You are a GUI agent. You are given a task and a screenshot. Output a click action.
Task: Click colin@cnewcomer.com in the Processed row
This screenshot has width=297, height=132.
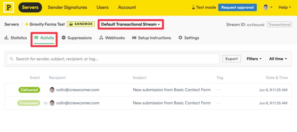(x=78, y=103)
